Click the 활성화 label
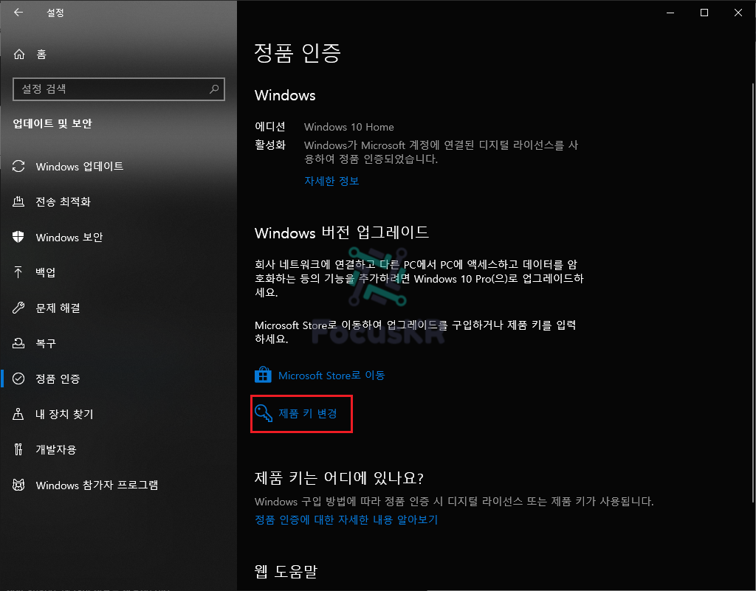This screenshot has height=591, width=756. tap(270, 145)
